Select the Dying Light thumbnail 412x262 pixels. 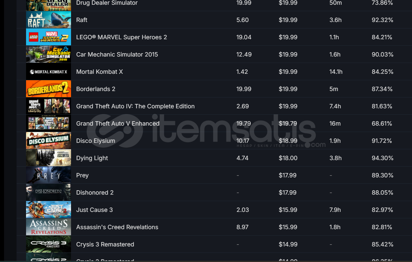pyautogui.click(x=48, y=158)
